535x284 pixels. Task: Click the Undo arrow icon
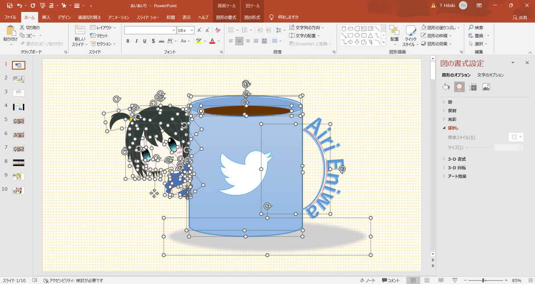point(21,5)
